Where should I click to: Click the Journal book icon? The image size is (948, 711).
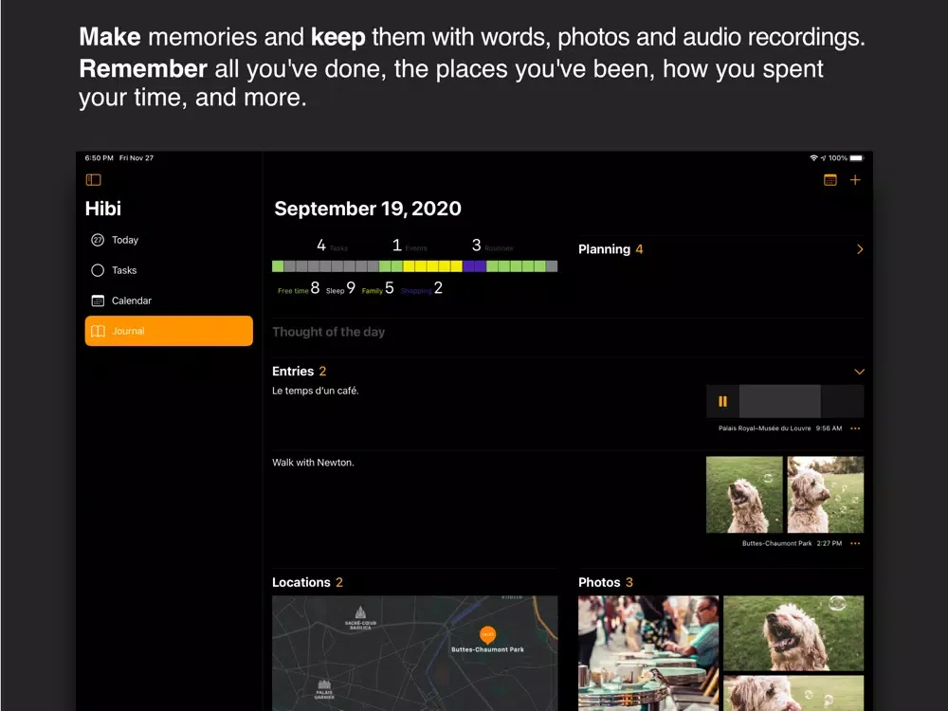(98, 331)
